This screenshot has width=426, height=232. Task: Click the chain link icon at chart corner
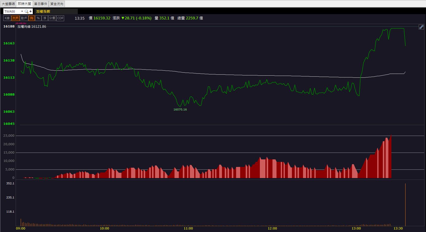pyautogui.click(x=421, y=27)
